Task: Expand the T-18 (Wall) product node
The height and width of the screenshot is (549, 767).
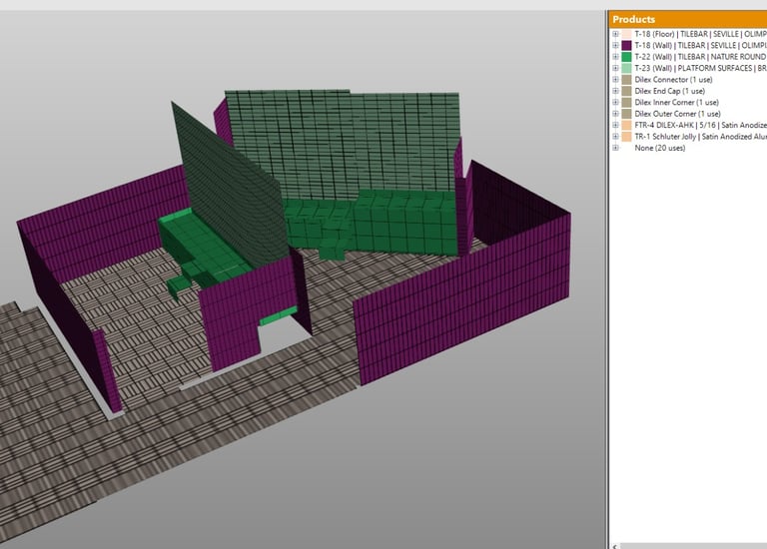Action: [615, 46]
